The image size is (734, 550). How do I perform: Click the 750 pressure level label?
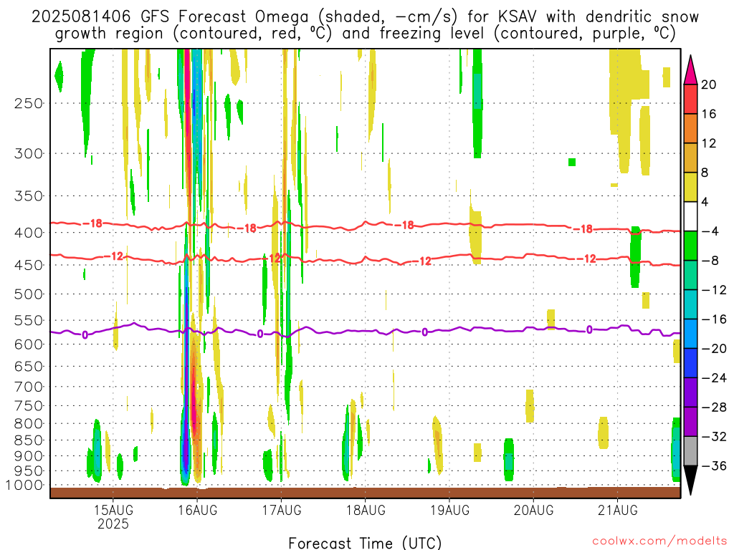[29, 405]
